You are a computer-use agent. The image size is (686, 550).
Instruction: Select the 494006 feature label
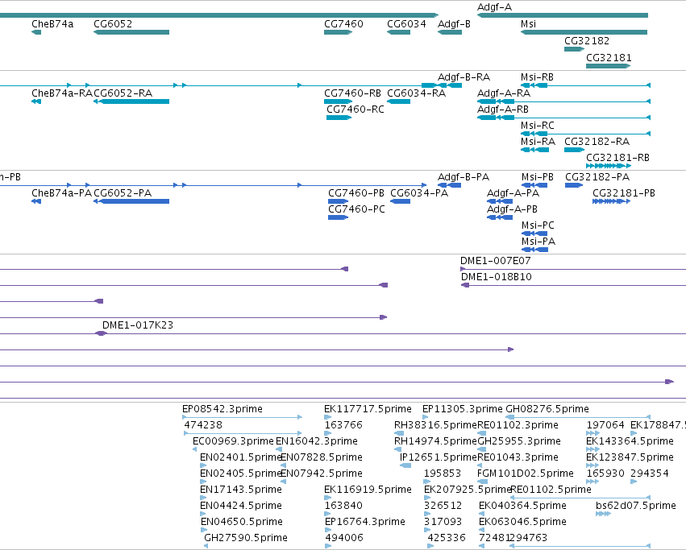[x=344, y=538]
